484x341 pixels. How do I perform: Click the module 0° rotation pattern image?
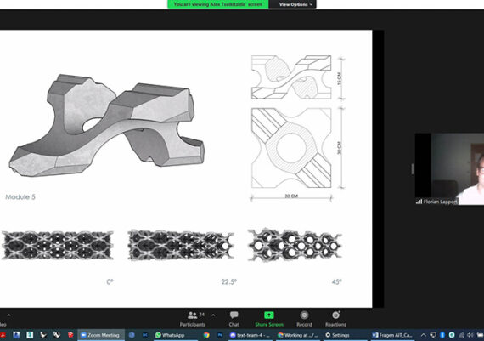[58, 245]
